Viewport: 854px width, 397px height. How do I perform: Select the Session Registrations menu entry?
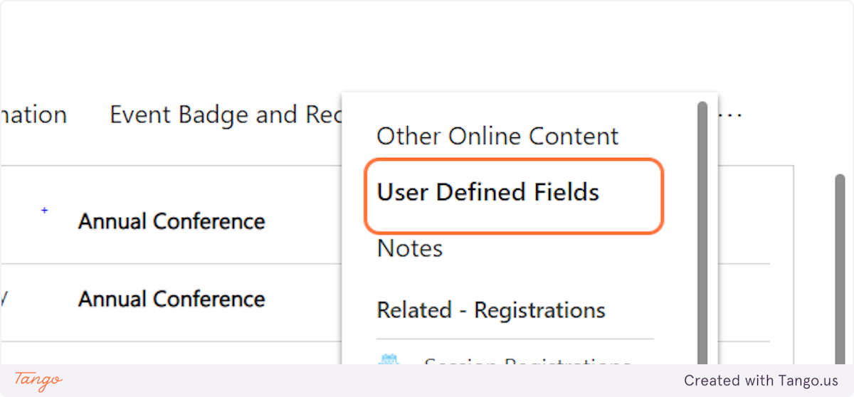pyautogui.click(x=527, y=361)
